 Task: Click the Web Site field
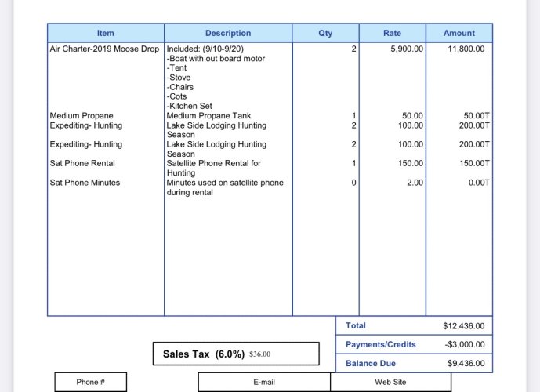390,382
